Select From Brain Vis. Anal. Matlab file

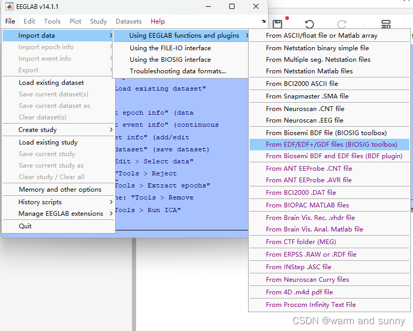(x=329, y=229)
